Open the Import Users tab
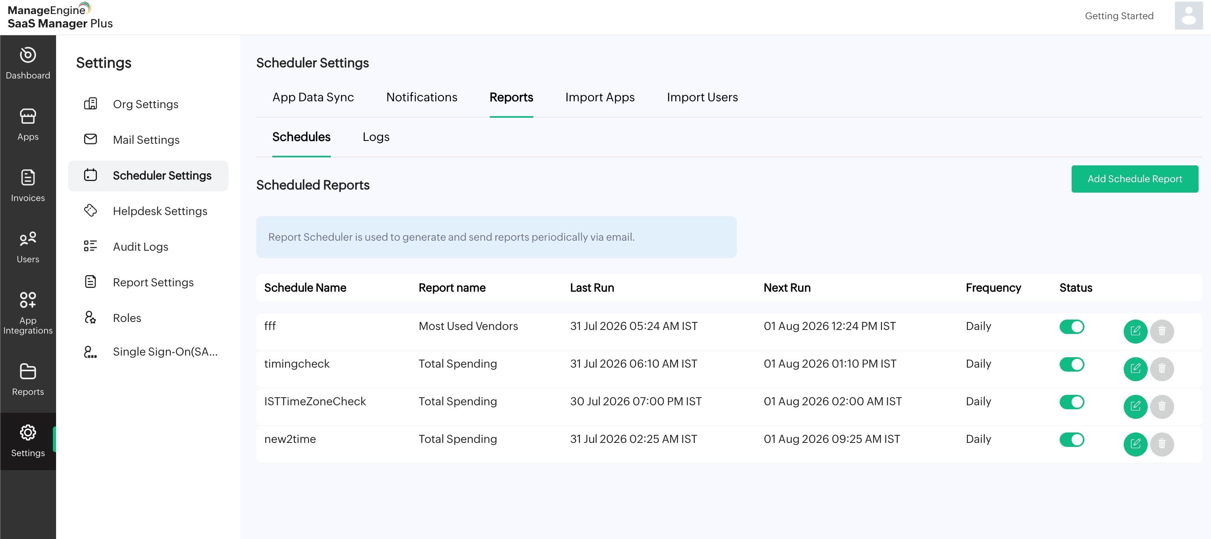 (702, 97)
